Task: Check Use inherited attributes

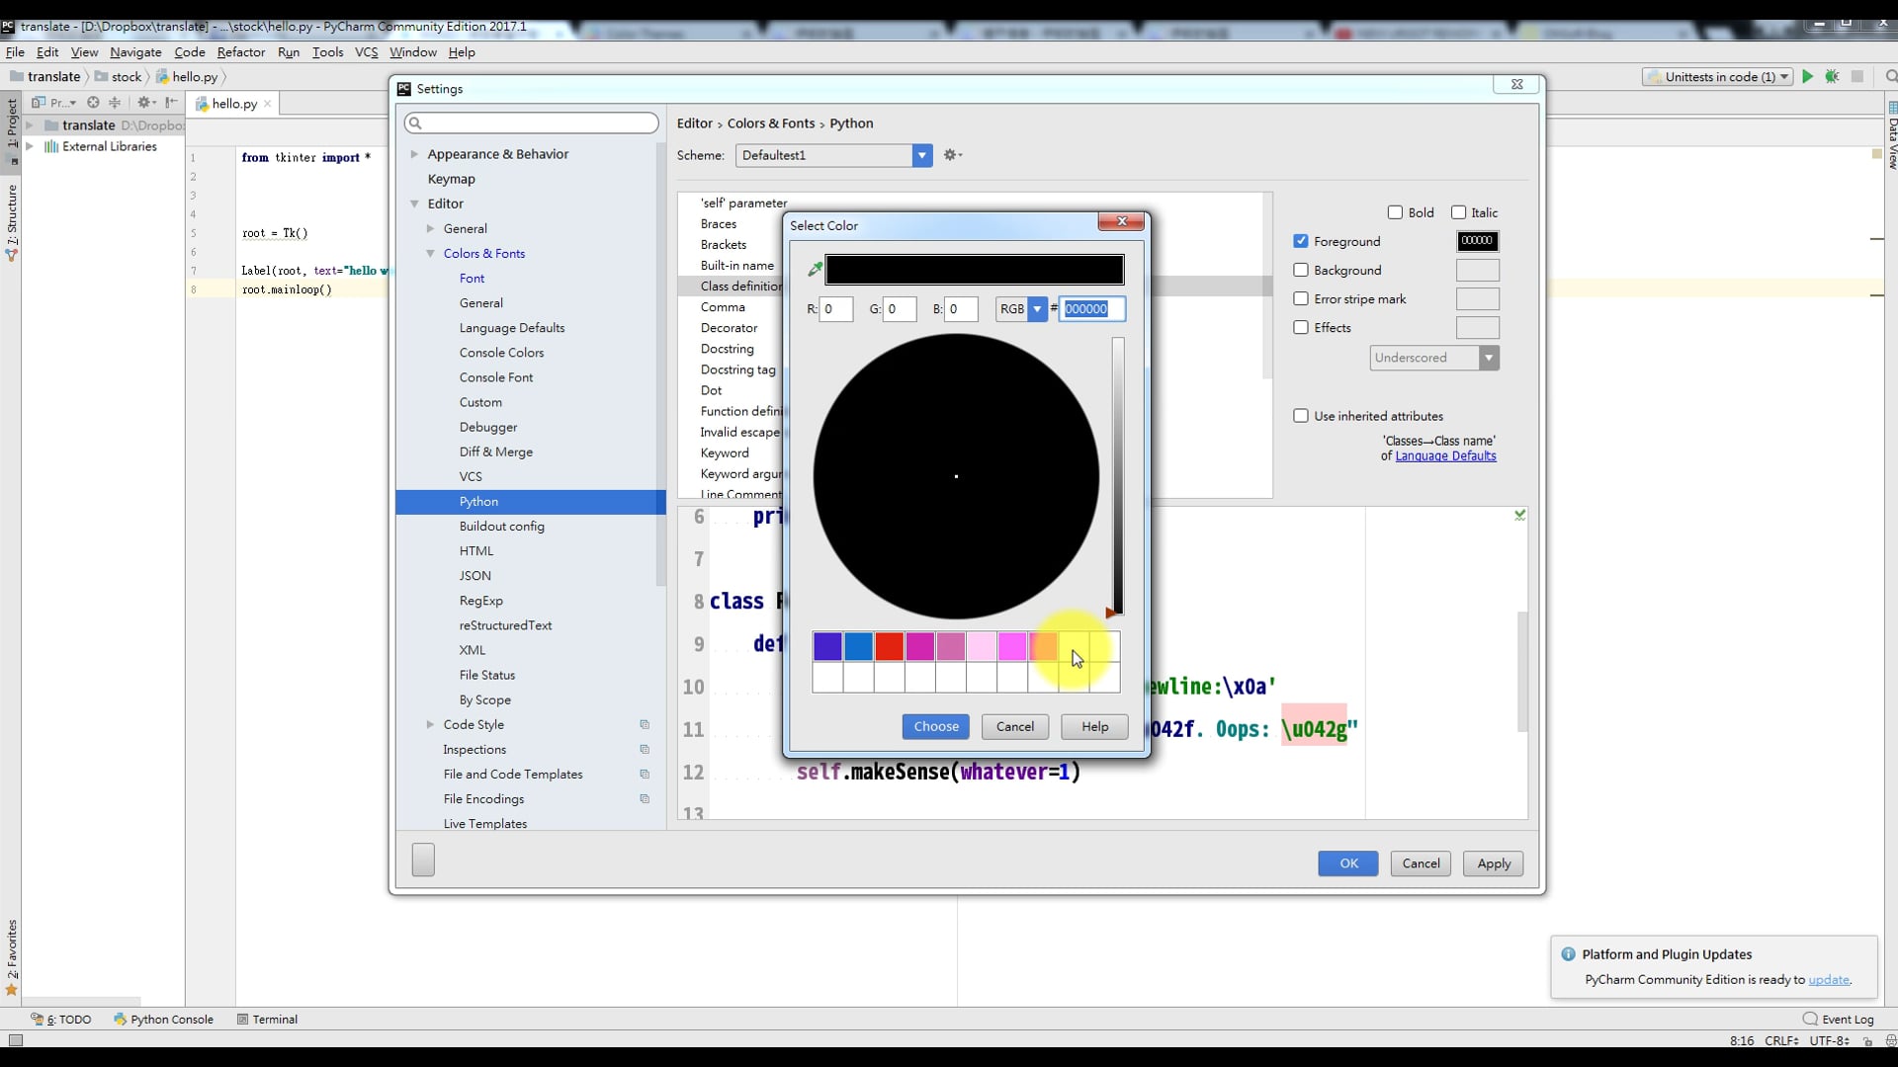Action: click(x=1301, y=416)
